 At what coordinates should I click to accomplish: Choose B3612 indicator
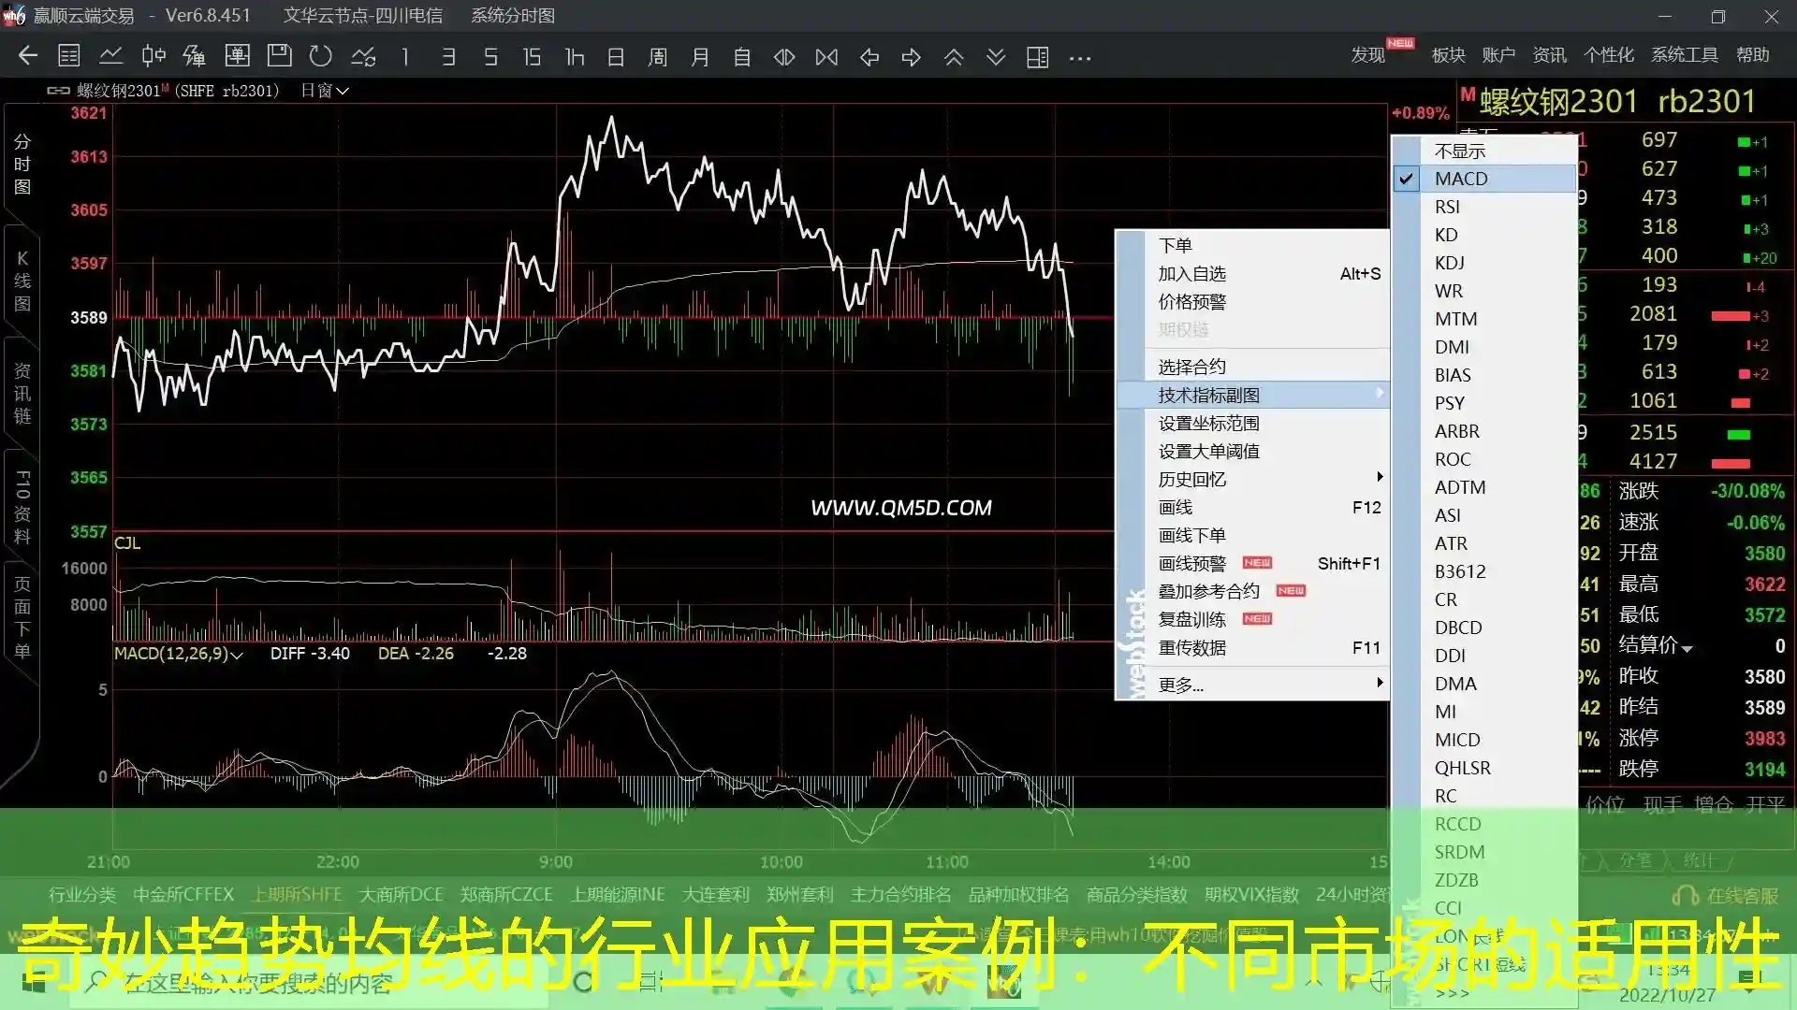(1485, 571)
